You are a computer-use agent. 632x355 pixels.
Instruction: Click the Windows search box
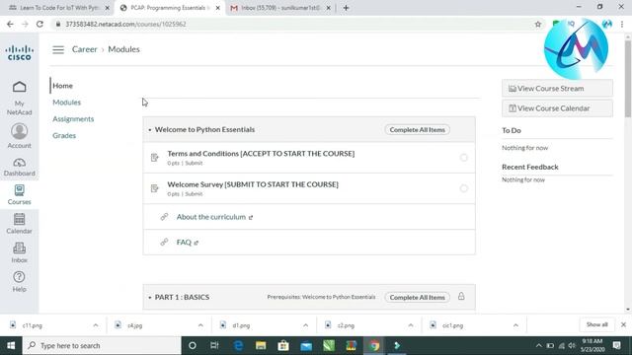tap(102, 345)
